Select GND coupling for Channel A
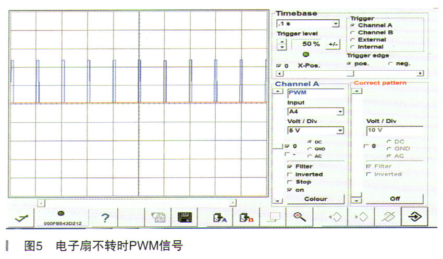Image resolution: width=443 pixels, height=259 pixels. 310,149
